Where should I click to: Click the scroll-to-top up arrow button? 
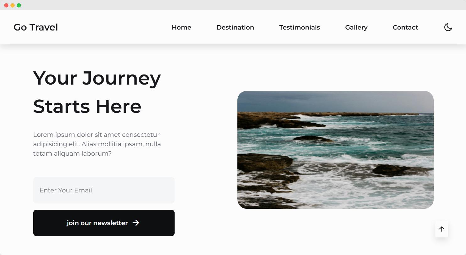click(x=442, y=229)
